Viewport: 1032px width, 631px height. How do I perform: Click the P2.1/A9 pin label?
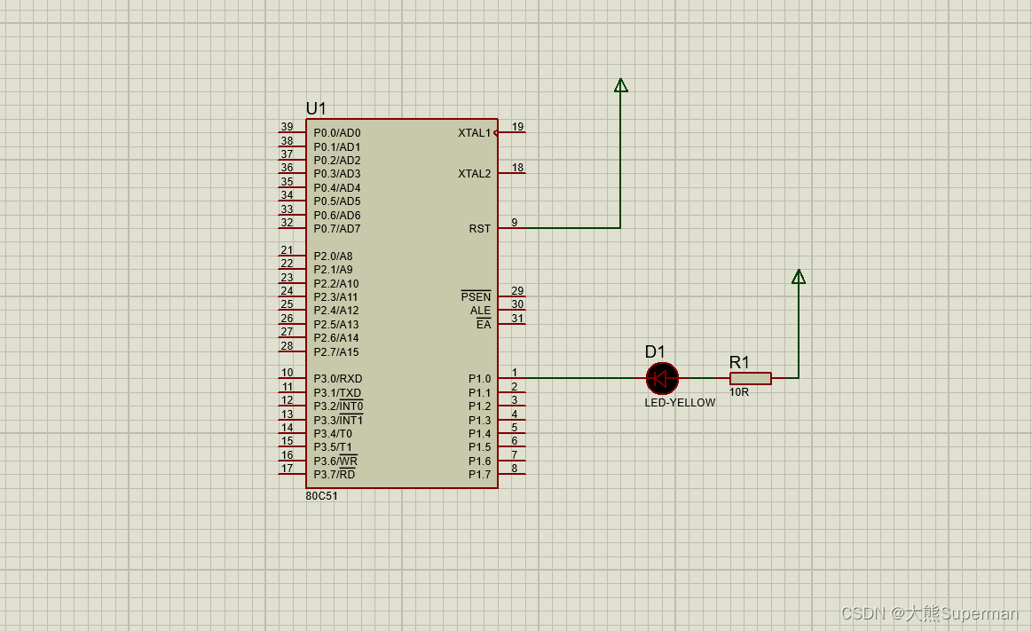[x=333, y=270]
